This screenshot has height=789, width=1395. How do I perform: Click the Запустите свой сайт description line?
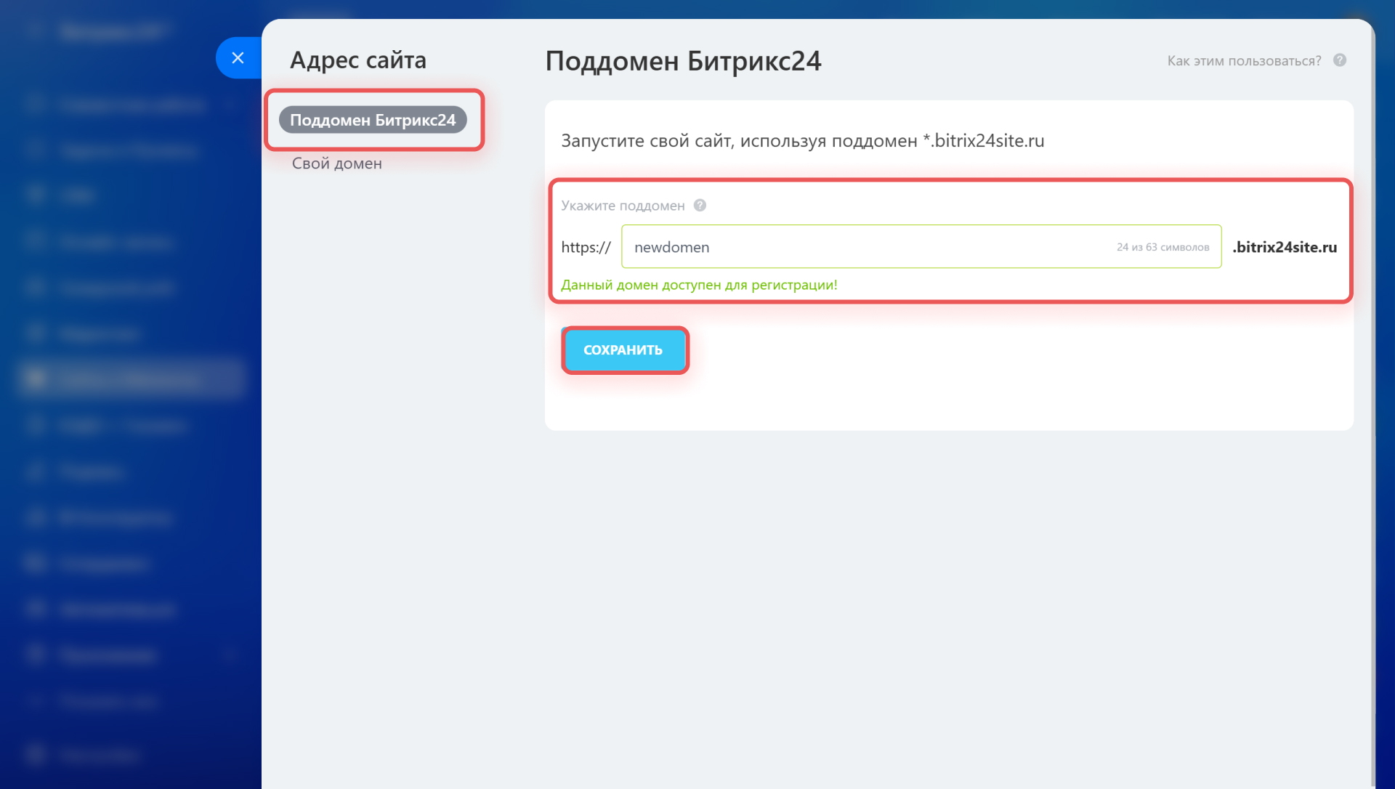coord(802,141)
